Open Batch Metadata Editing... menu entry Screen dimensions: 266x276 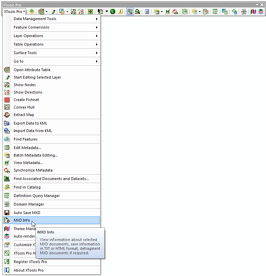click(52, 155)
